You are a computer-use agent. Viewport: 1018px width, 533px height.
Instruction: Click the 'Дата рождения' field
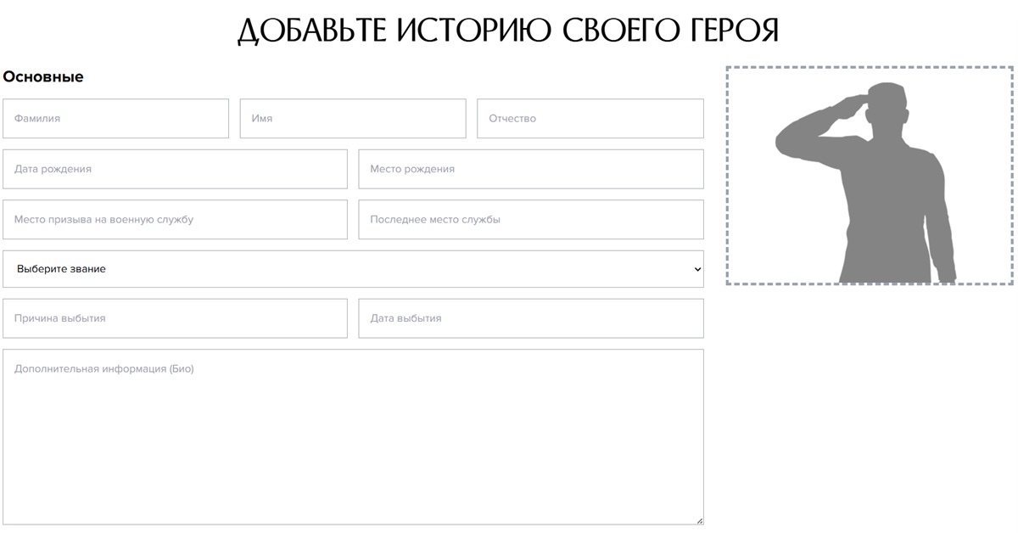(175, 169)
